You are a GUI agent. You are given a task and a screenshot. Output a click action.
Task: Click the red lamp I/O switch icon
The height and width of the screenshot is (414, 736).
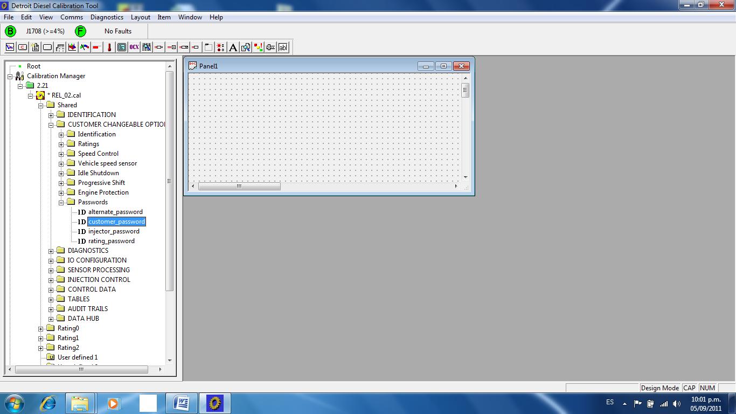click(221, 47)
